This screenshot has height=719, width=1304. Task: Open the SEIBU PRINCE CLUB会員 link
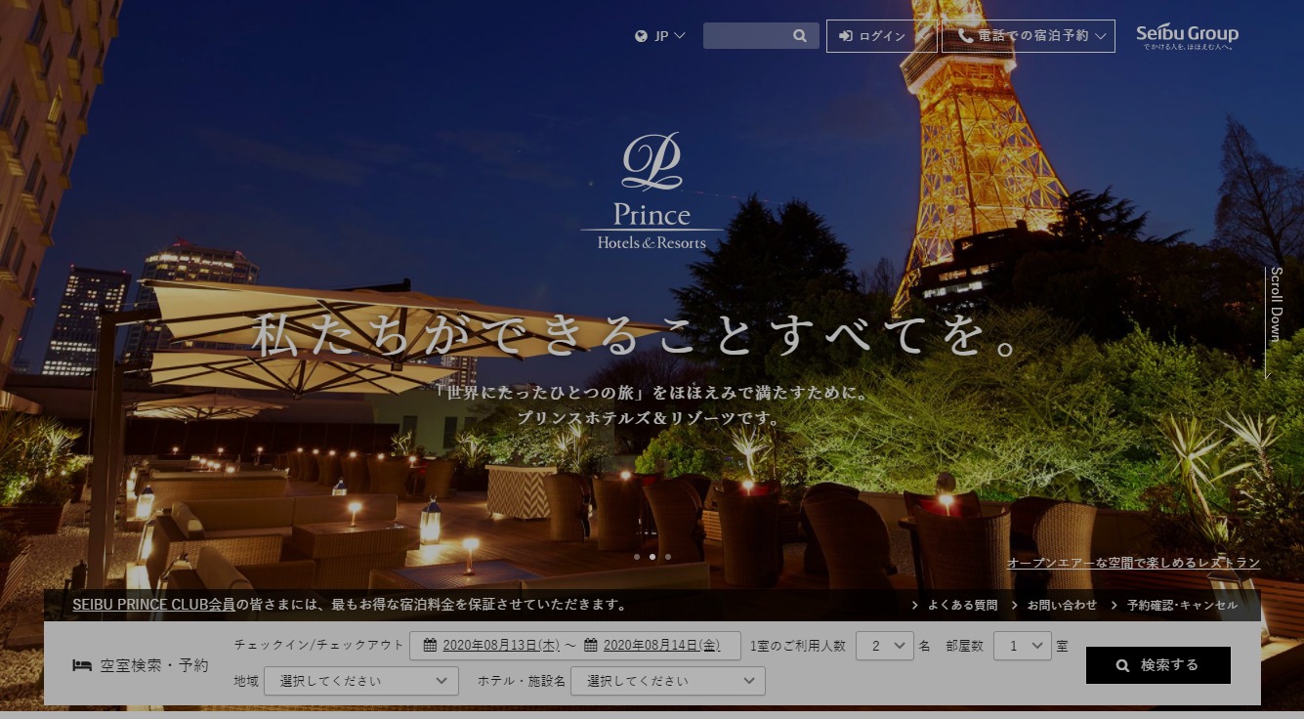[x=153, y=605]
